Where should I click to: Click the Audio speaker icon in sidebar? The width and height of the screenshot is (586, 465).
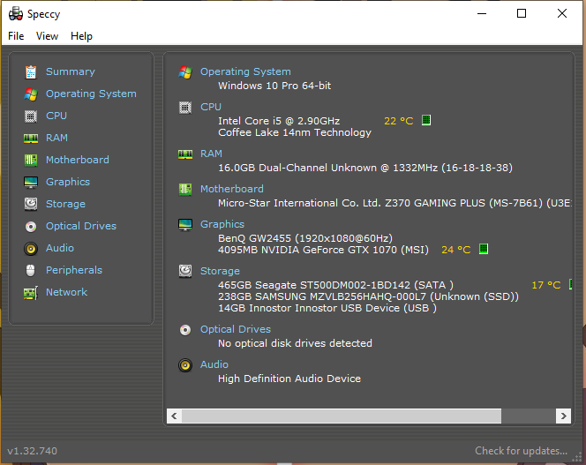(x=31, y=249)
